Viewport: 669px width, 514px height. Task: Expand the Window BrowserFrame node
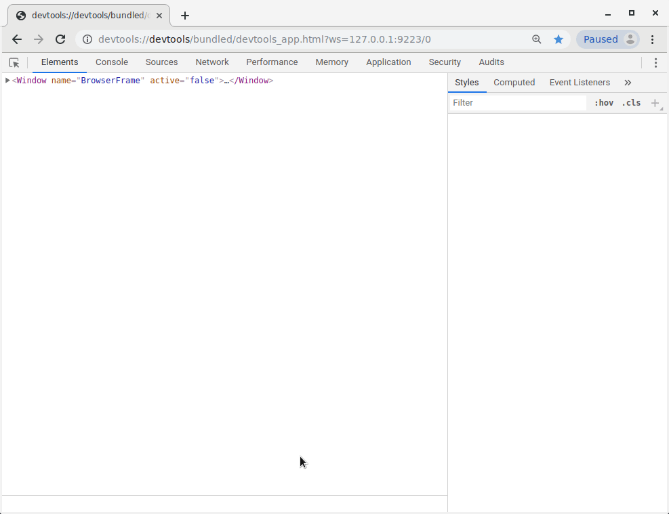tap(7, 81)
